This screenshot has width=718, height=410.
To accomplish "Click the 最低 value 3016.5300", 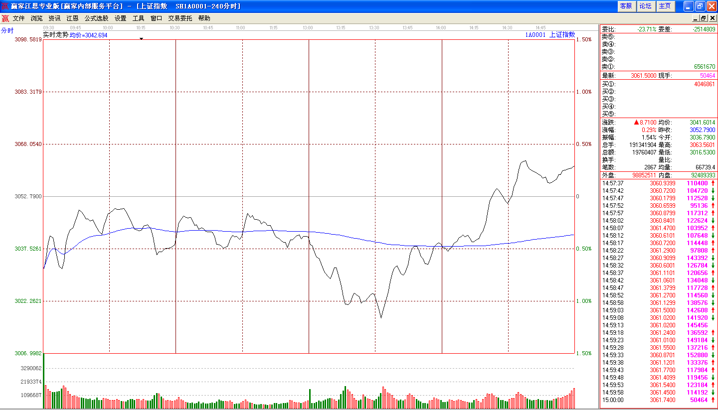I will point(703,152).
